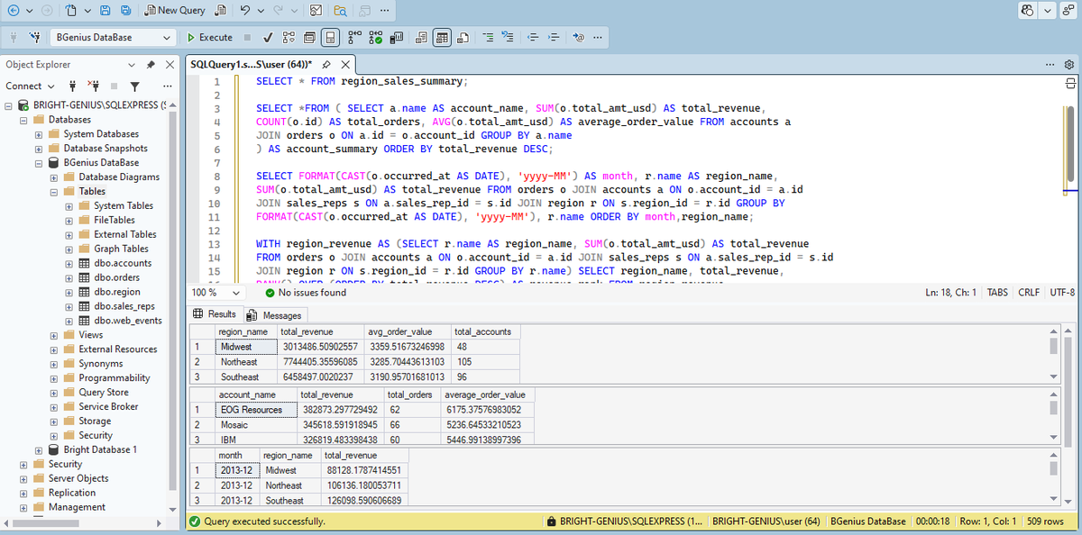Execute the current SQL query
The image size is (1082, 535).
pyautogui.click(x=209, y=38)
